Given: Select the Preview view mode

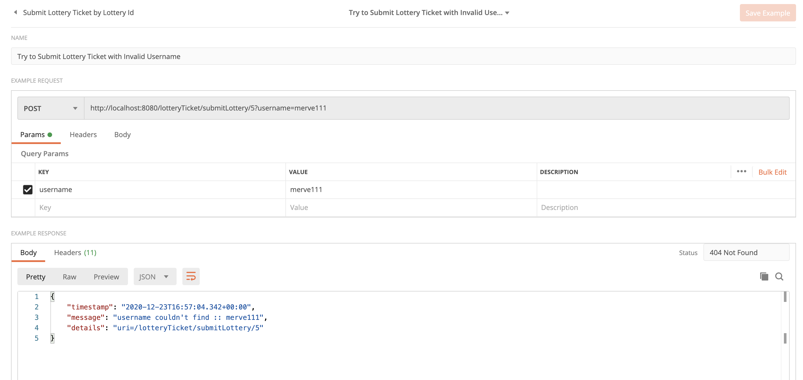Looking at the screenshot, I should click(106, 277).
